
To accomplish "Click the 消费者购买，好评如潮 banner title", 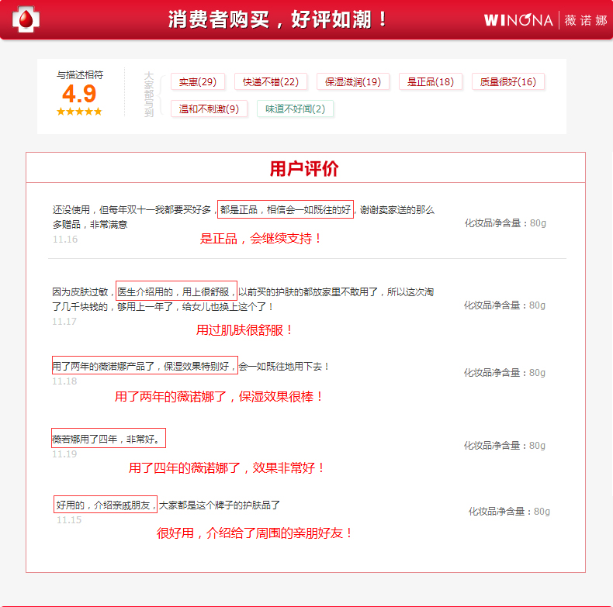I will point(278,19).
